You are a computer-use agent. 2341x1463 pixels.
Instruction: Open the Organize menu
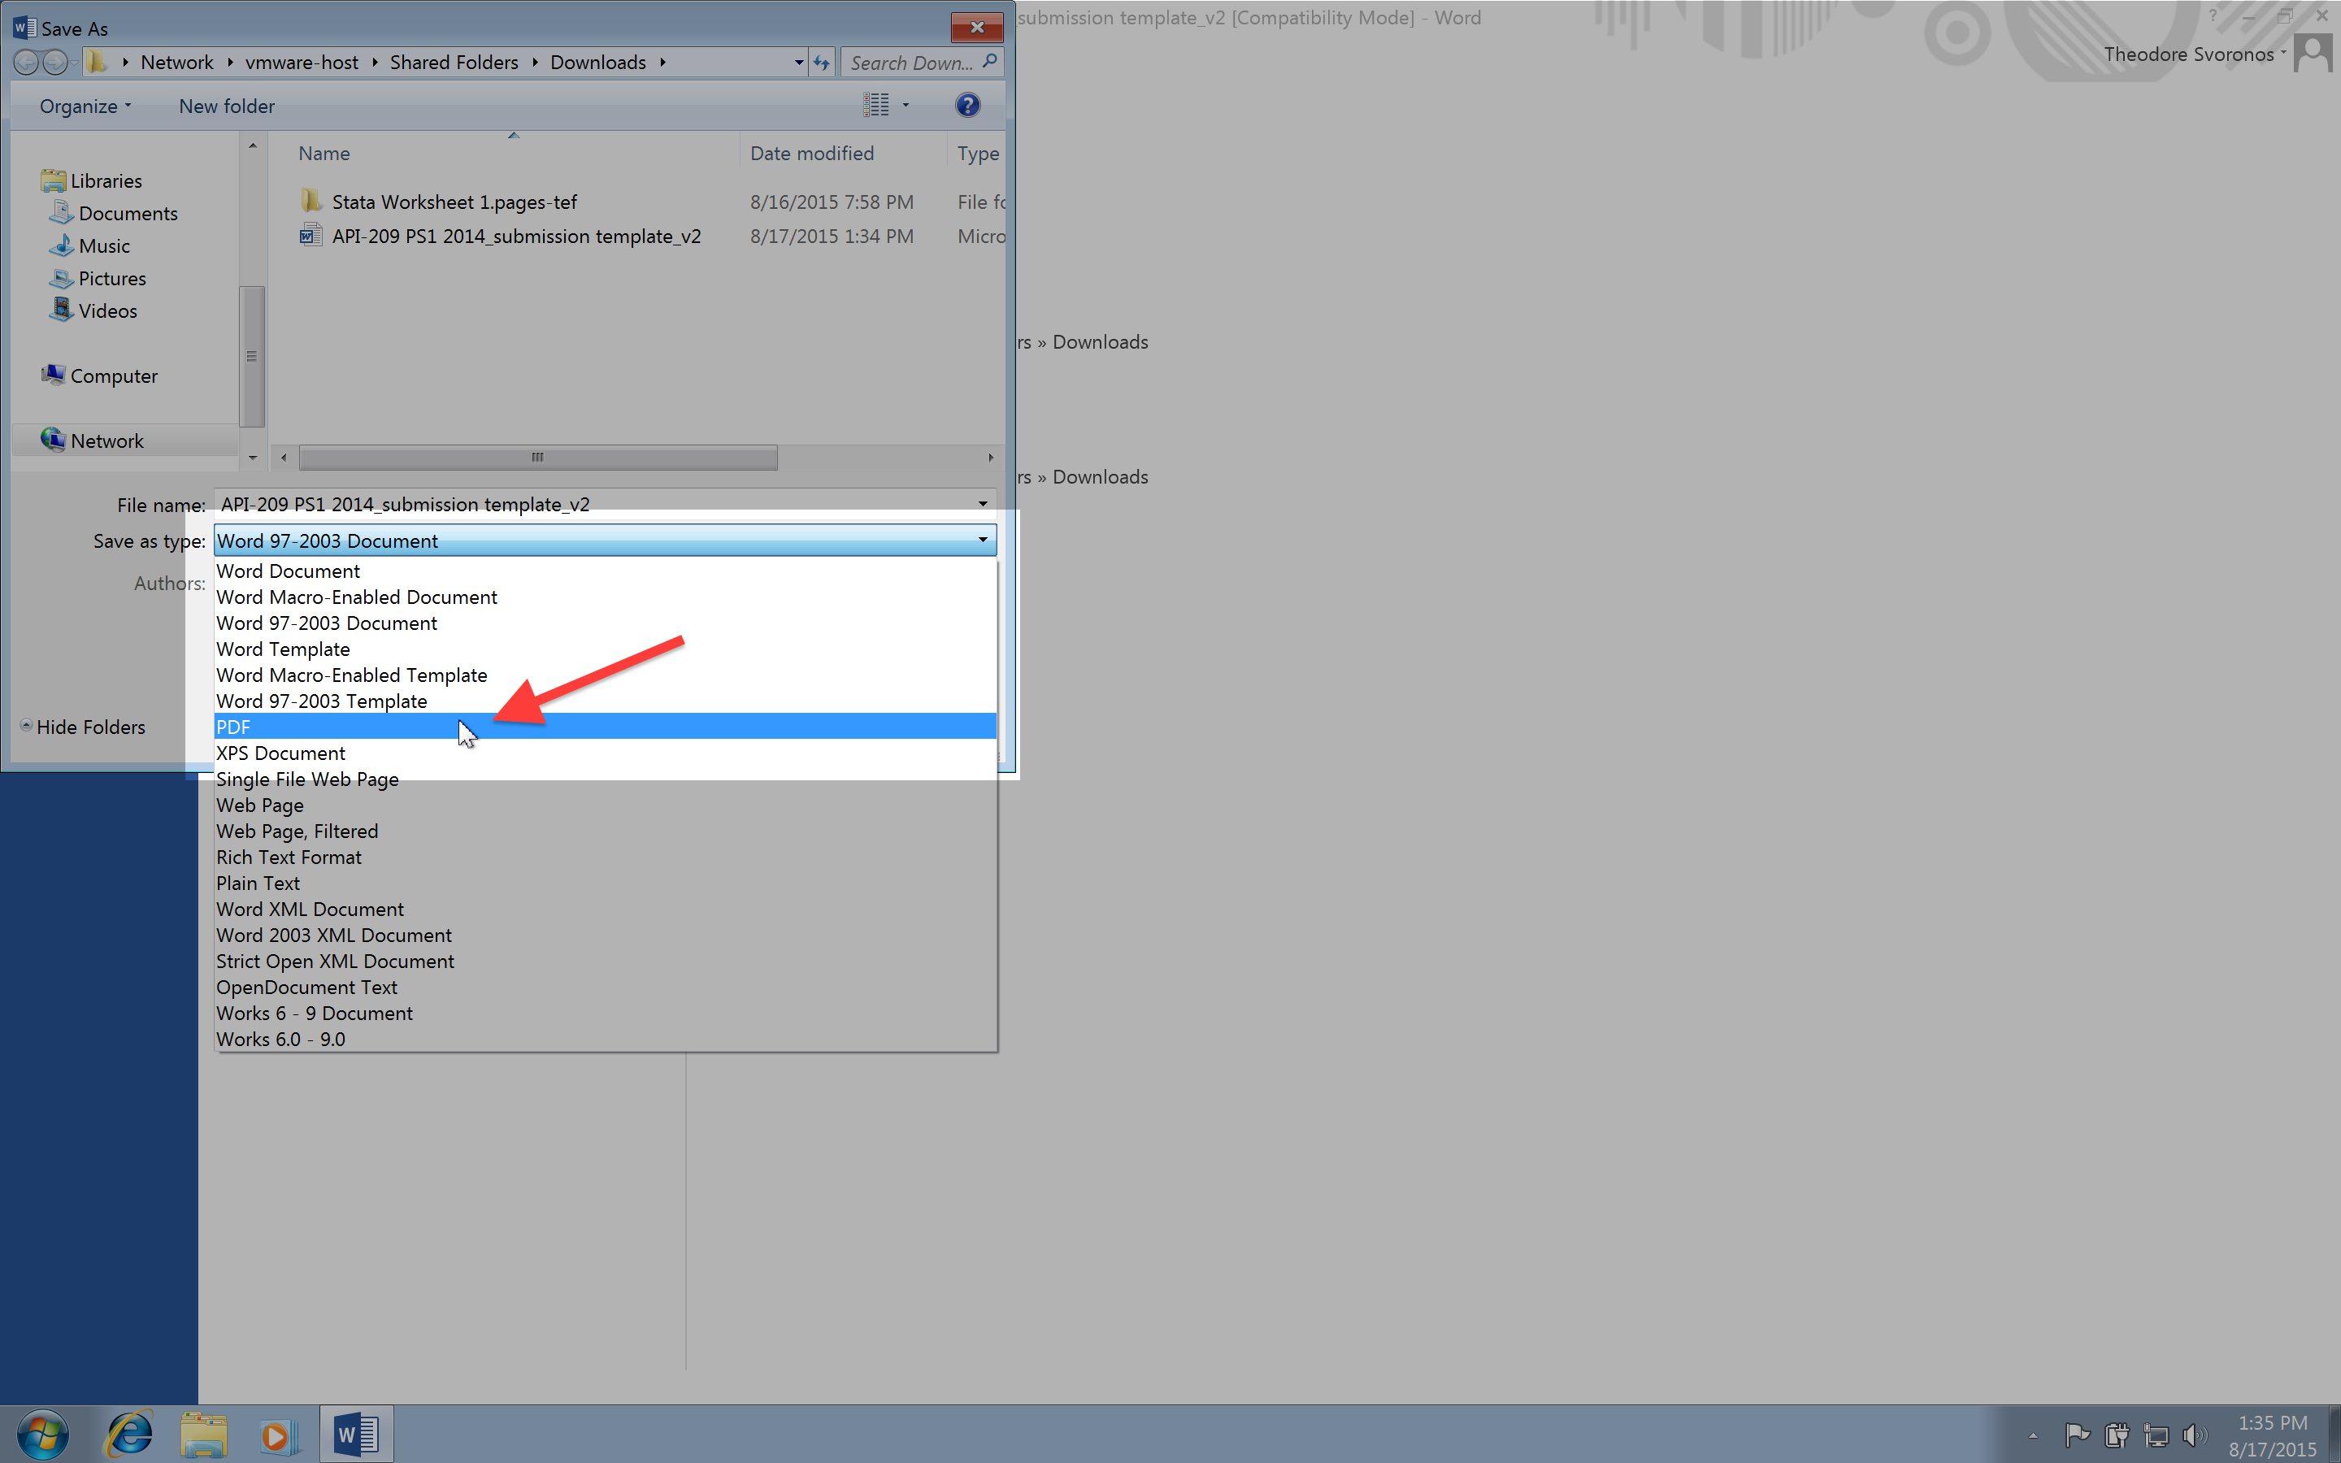point(85,106)
